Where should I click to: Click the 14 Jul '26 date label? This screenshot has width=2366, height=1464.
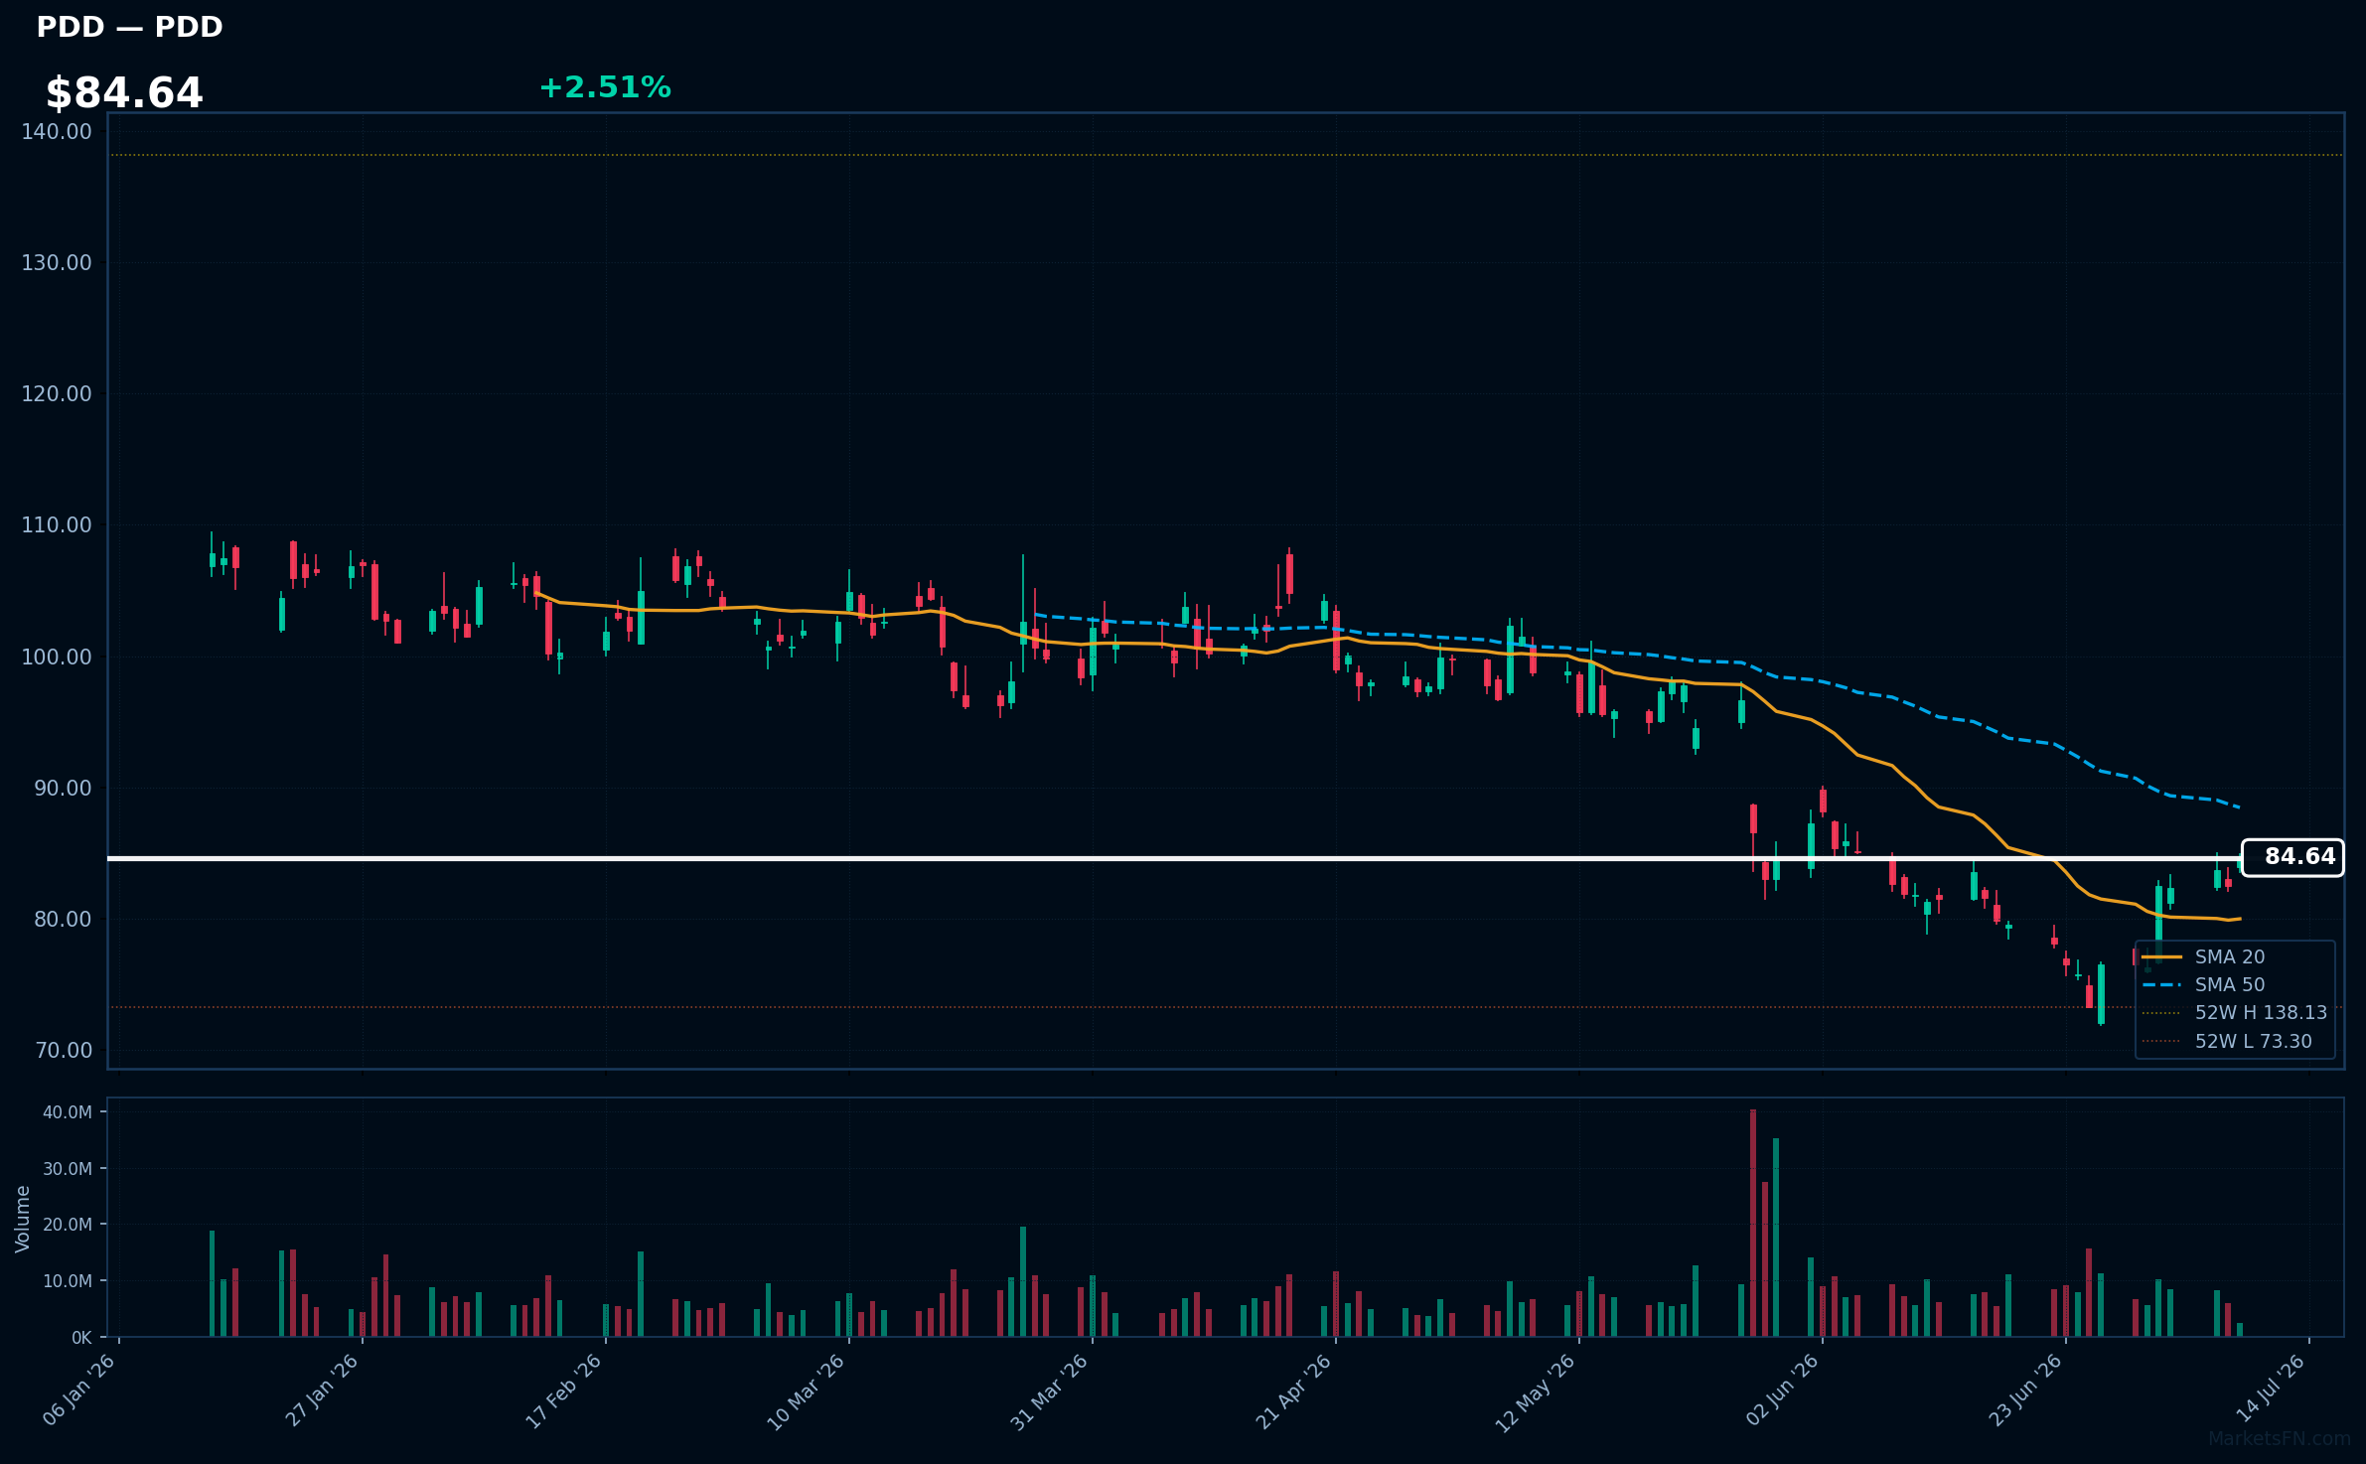2270,1389
